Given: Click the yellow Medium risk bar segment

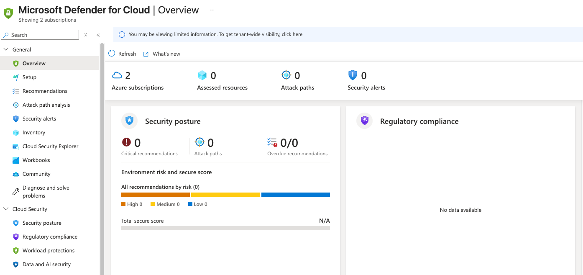Looking at the screenshot, I should (225, 195).
